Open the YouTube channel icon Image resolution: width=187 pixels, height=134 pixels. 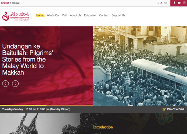point(179,3)
